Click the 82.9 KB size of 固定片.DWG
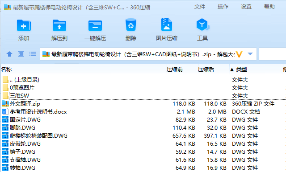 pos(185,119)
